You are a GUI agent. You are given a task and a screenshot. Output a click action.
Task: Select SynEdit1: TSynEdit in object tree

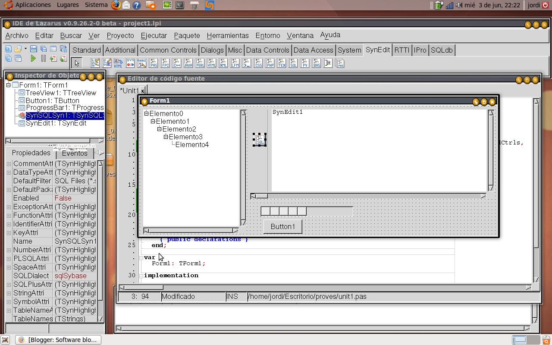[56, 123]
